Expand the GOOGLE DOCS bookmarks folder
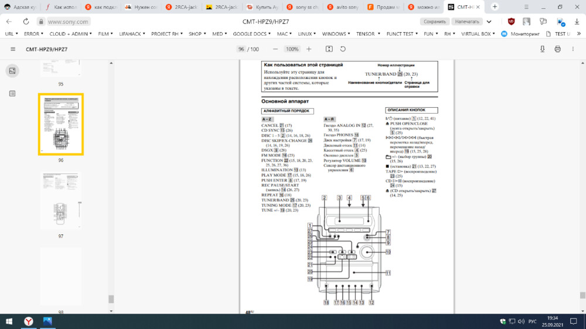The image size is (586, 329). click(x=251, y=33)
